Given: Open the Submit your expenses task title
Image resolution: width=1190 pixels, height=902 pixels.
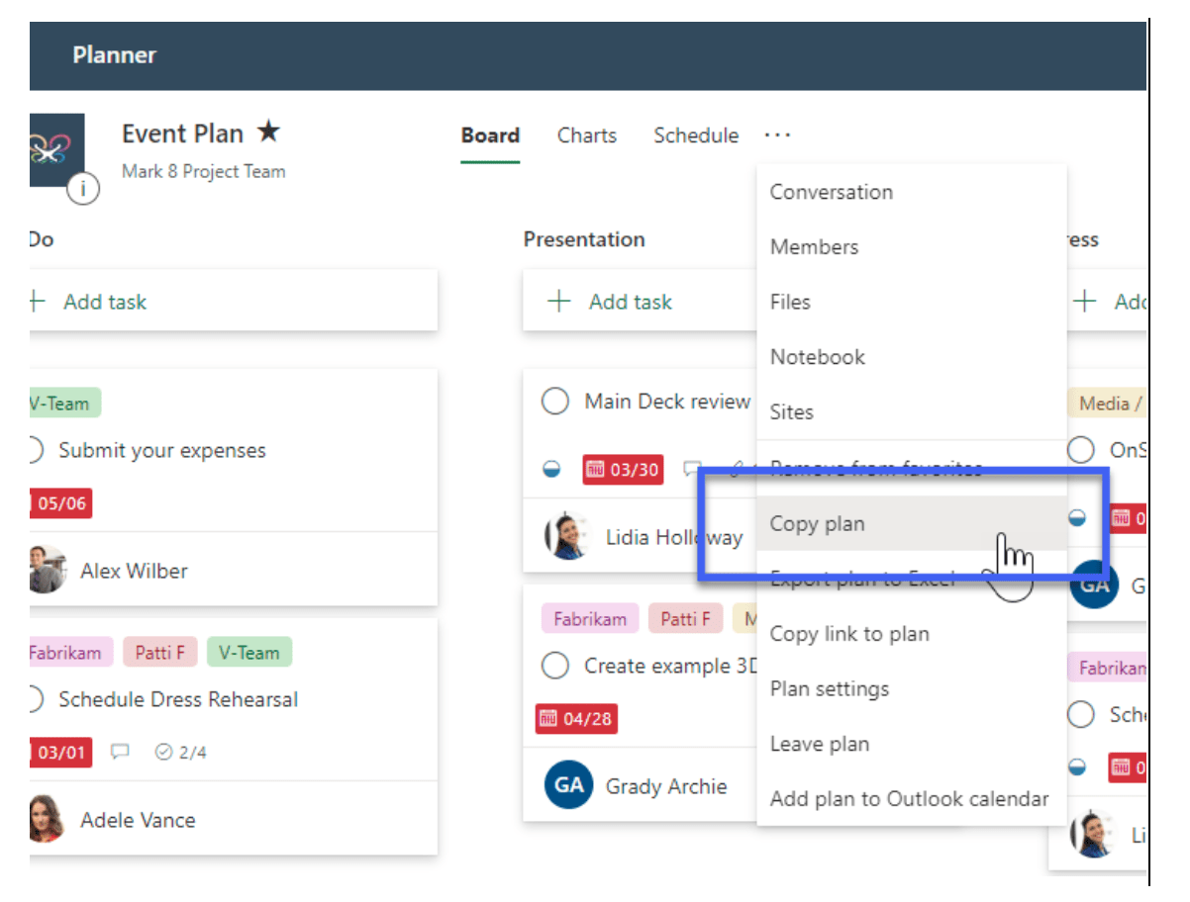Looking at the screenshot, I should tap(162, 450).
